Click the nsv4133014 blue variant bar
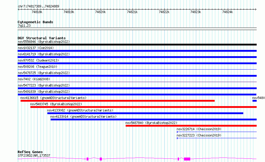 pos(154,119)
